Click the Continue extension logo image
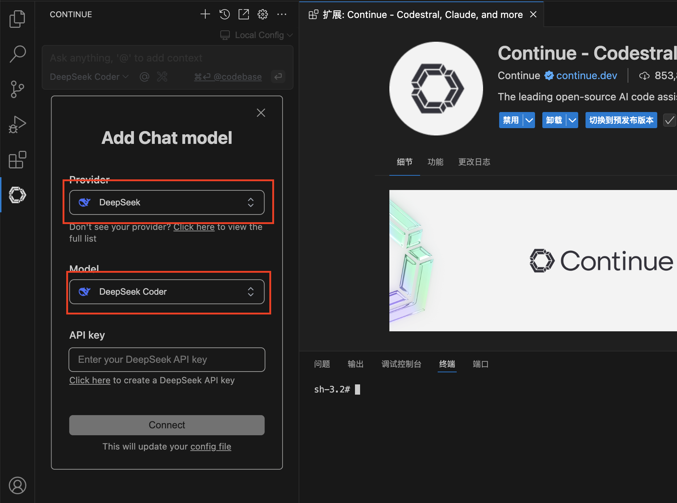This screenshot has height=503, width=677. pyautogui.click(x=436, y=89)
